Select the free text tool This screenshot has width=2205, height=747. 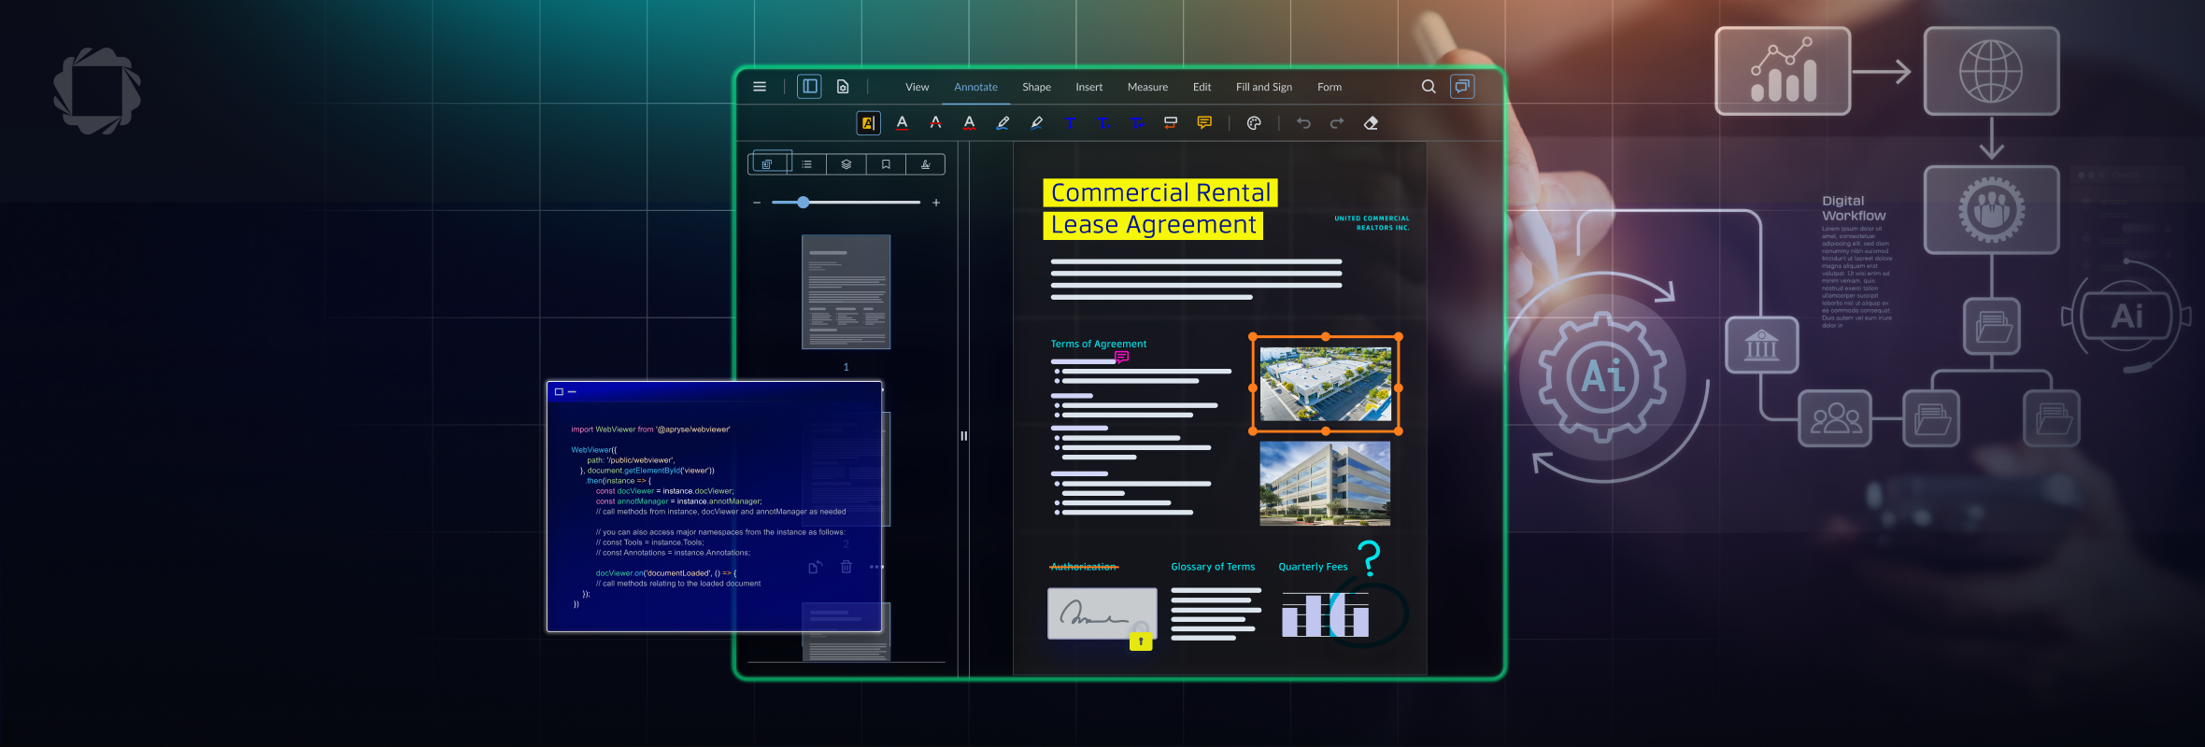(1070, 123)
